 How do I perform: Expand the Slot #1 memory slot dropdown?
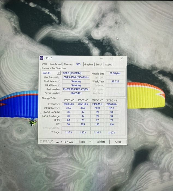click(58, 73)
